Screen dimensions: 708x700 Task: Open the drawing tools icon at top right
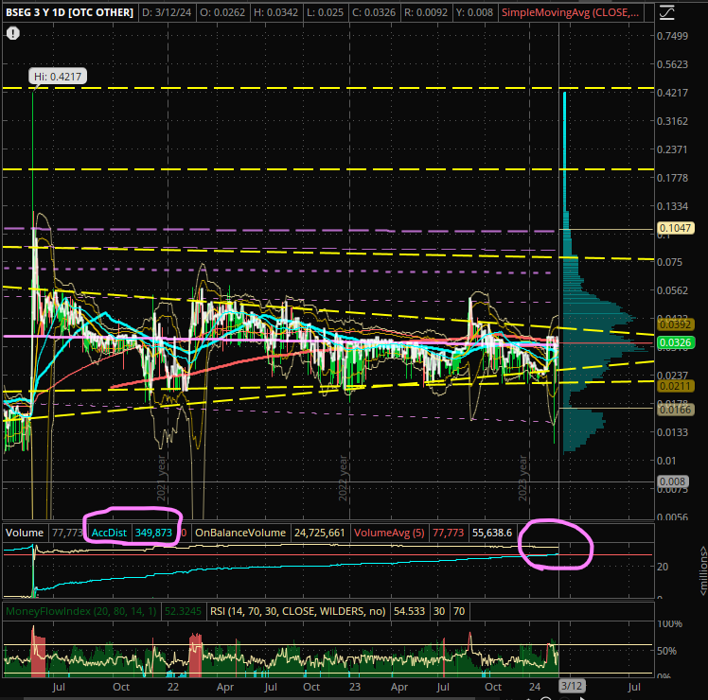pyautogui.click(x=666, y=12)
